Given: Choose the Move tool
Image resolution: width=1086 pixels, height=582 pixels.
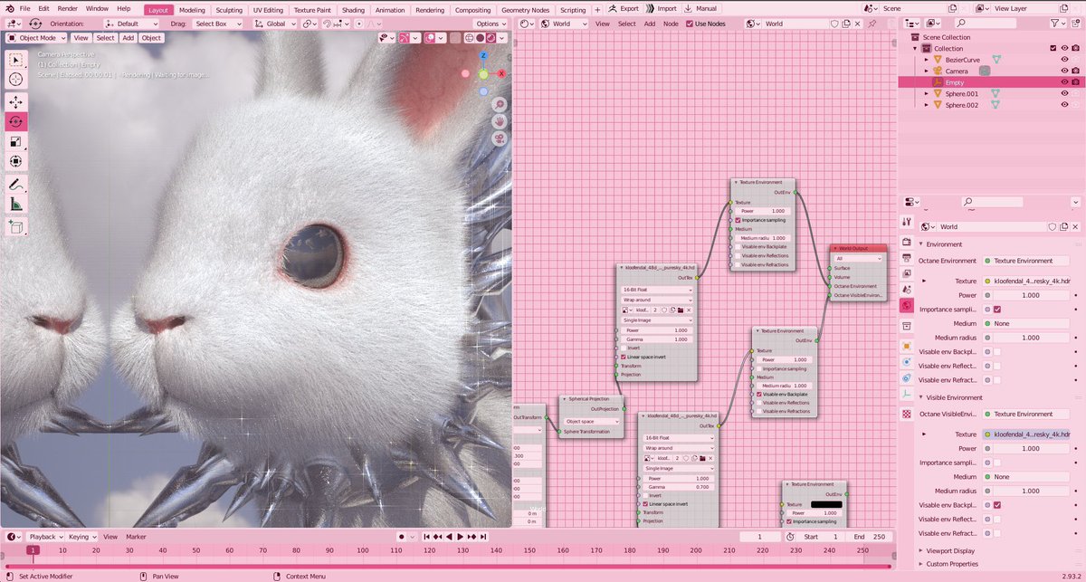Looking at the screenshot, I should click(x=16, y=102).
